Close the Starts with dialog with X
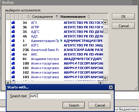 coord(111,87)
